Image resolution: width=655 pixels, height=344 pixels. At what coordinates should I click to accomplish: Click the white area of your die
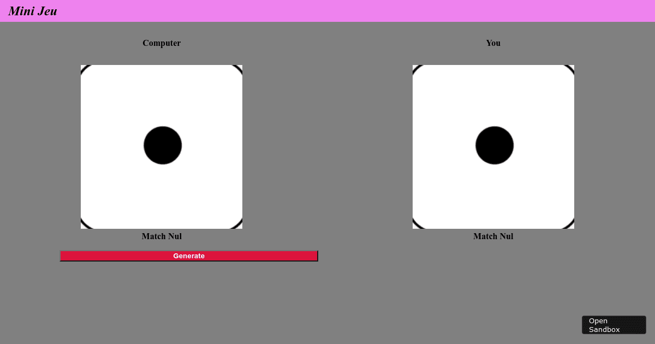point(453,98)
